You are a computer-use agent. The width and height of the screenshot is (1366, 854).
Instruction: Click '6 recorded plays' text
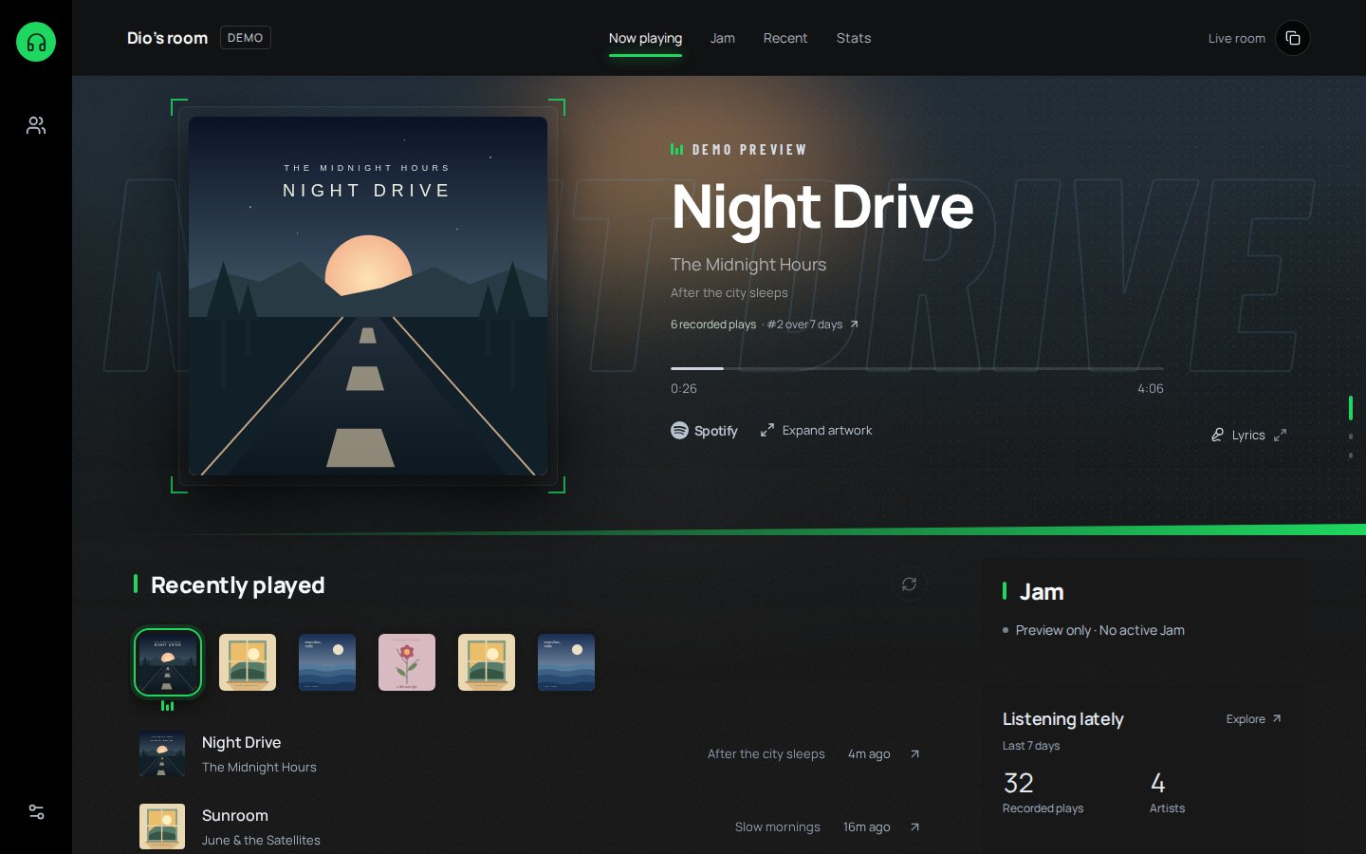[713, 325]
